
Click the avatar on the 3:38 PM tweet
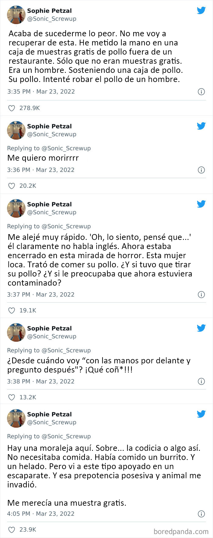point(16,333)
